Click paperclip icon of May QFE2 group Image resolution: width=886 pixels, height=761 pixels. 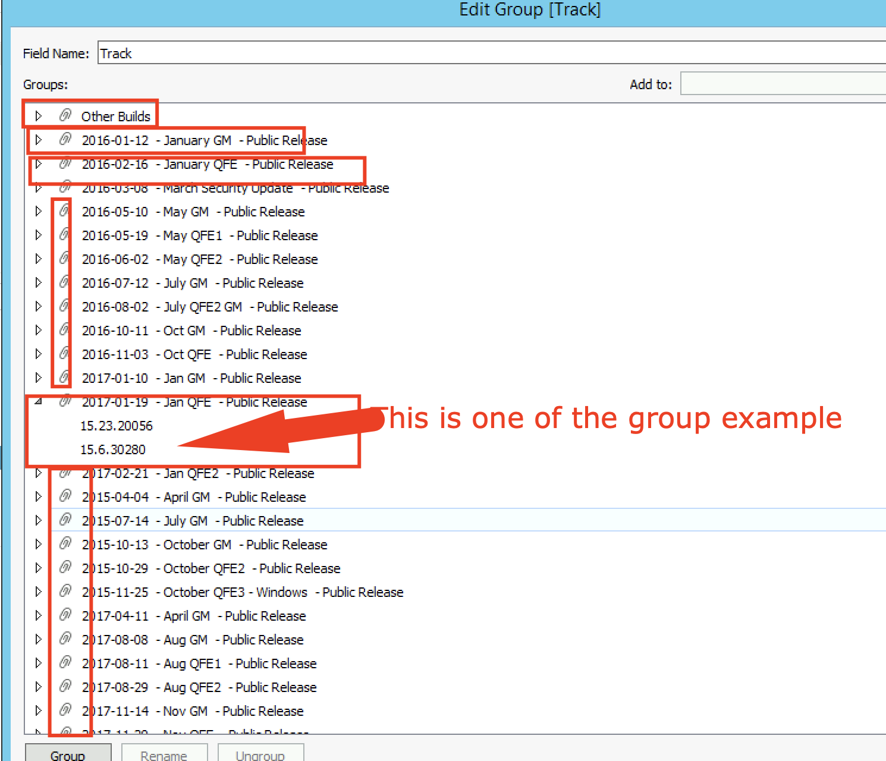(65, 258)
